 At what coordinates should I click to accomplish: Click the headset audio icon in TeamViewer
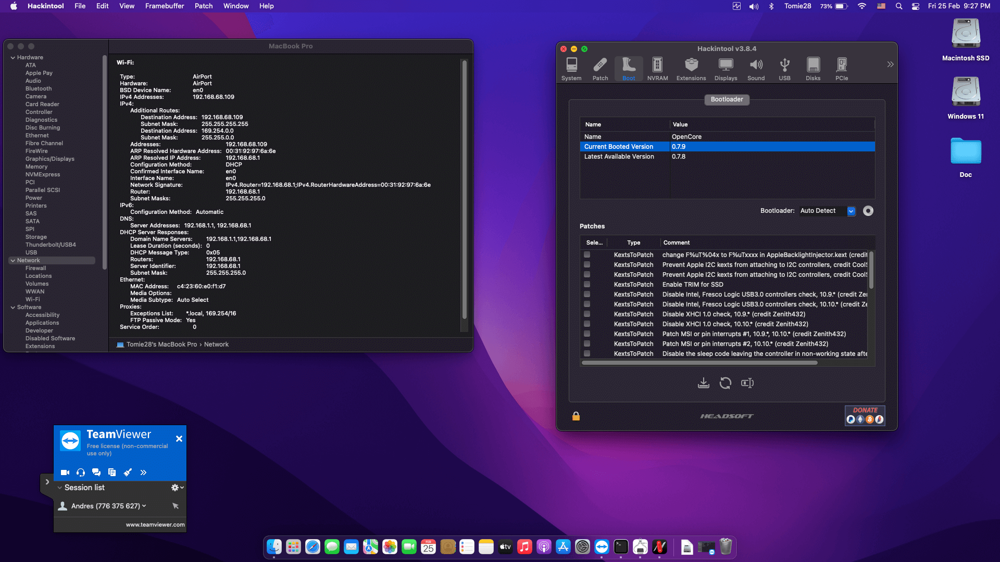[x=81, y=472]
